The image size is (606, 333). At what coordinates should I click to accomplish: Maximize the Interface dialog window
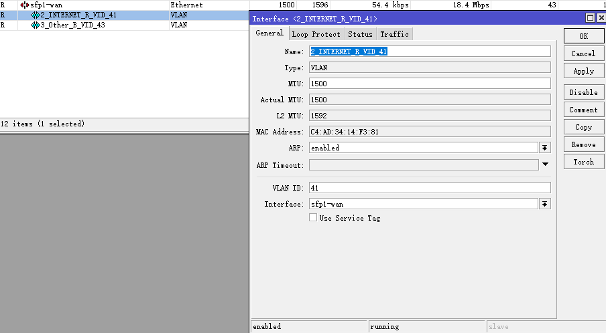tap(590, 19)
